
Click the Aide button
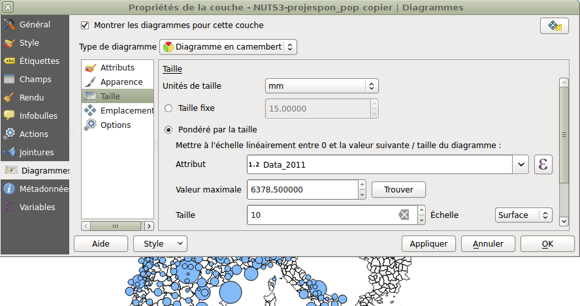(x=101, y=244)
